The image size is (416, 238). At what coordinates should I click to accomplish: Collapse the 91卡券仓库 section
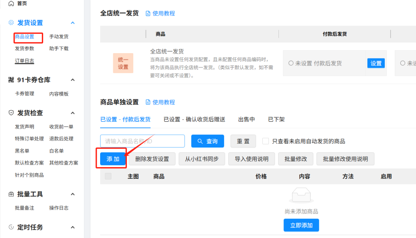click(x=73, y=80)
